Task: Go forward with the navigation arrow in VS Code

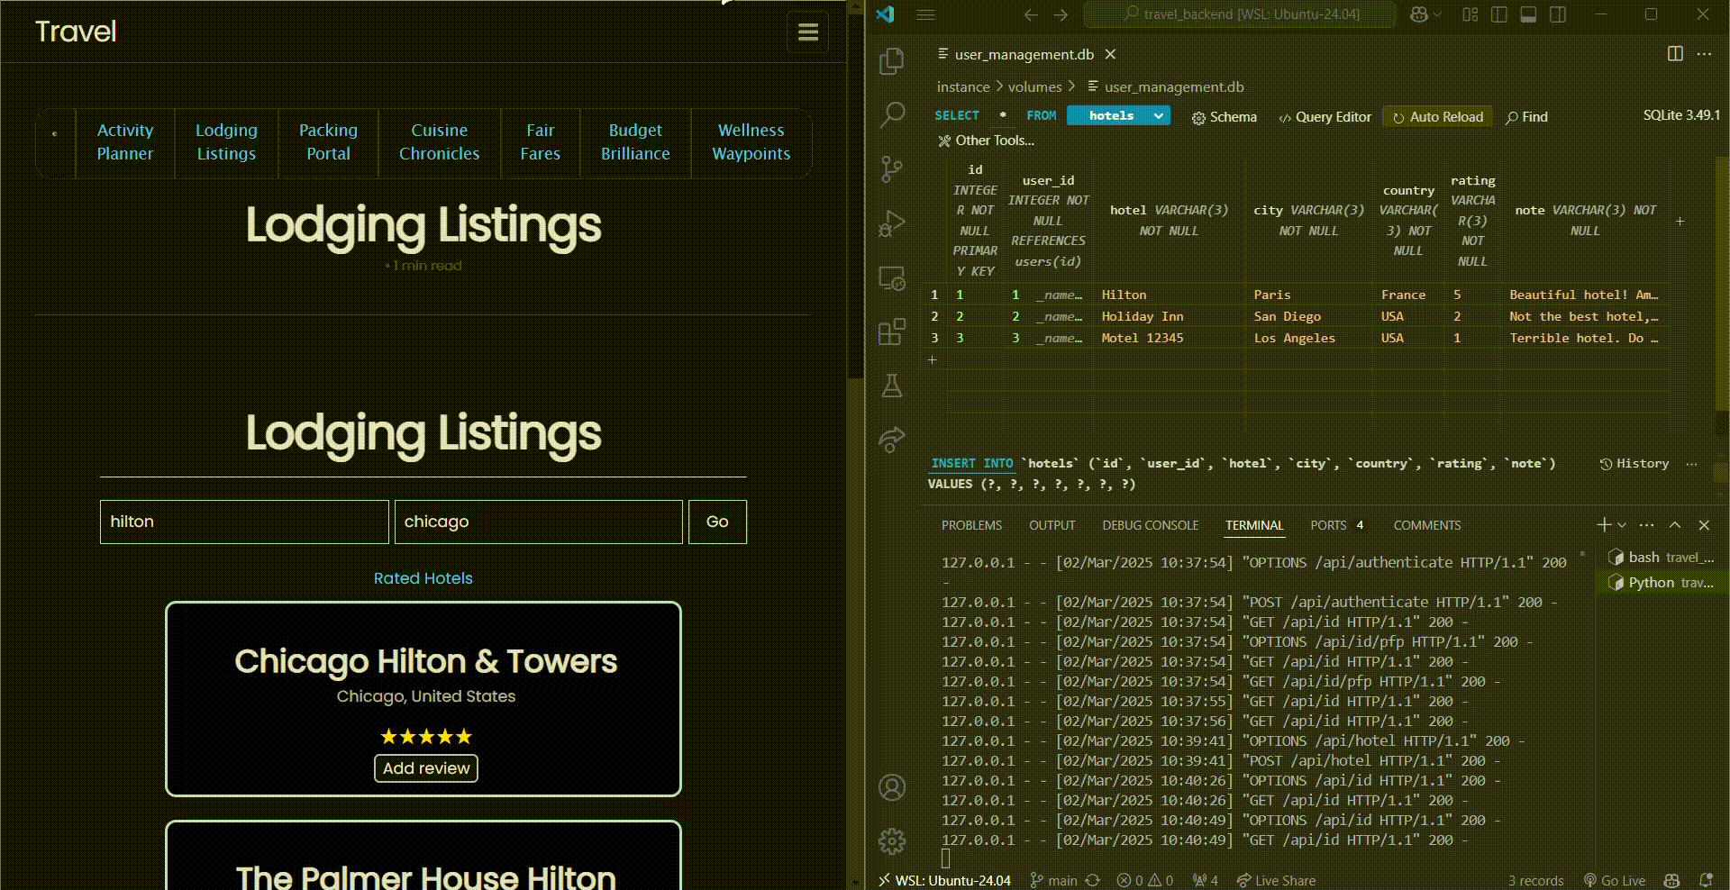Action: point(1061,14)
